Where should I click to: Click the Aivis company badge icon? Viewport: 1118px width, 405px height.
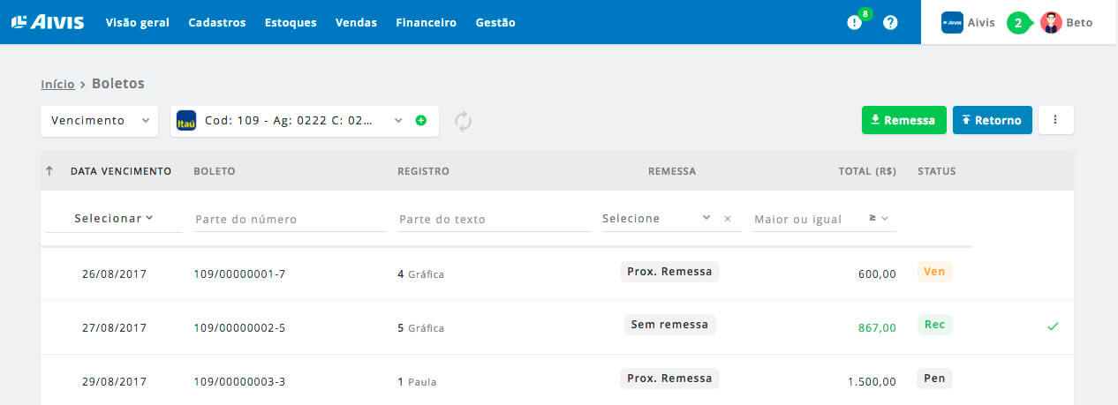tap(952, 23)
